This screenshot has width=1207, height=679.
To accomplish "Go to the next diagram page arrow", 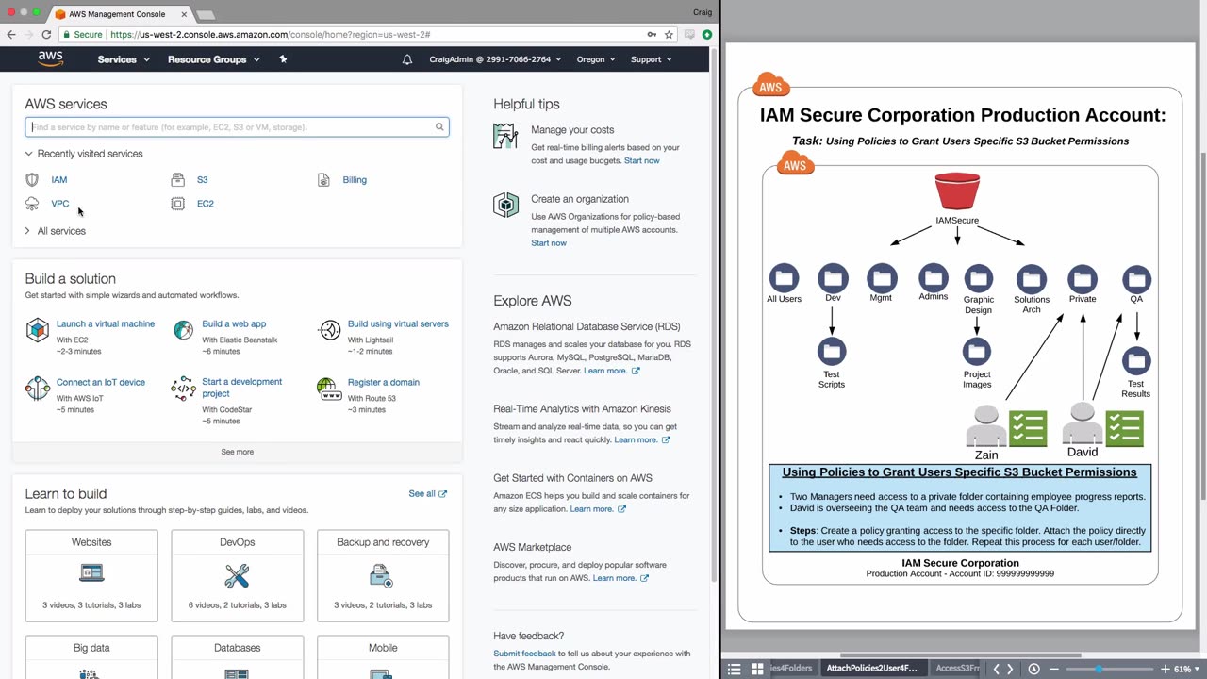I will click(1010, 669).
